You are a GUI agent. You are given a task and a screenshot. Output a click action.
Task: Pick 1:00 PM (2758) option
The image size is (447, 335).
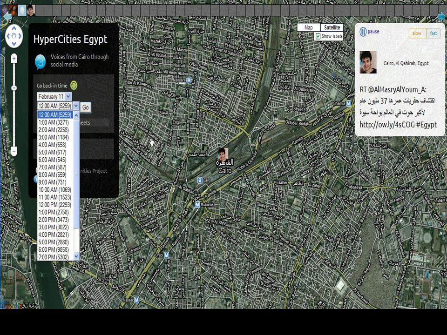click(55, 212)
